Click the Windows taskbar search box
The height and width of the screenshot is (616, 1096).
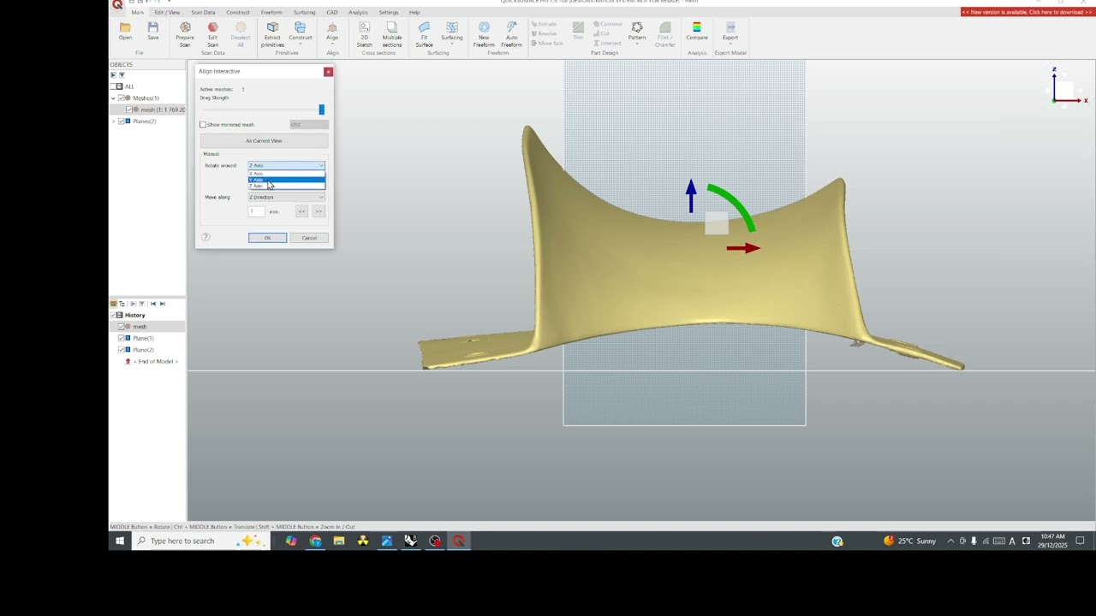pos(200,541)
